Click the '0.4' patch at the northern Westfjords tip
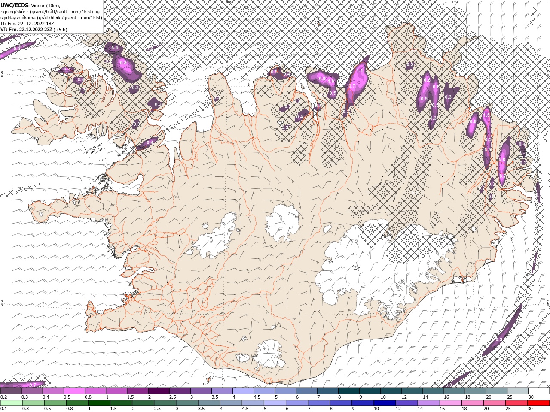The width and height of the screenshot is (550, 412). pyautogui.click(x=115, y=48)
